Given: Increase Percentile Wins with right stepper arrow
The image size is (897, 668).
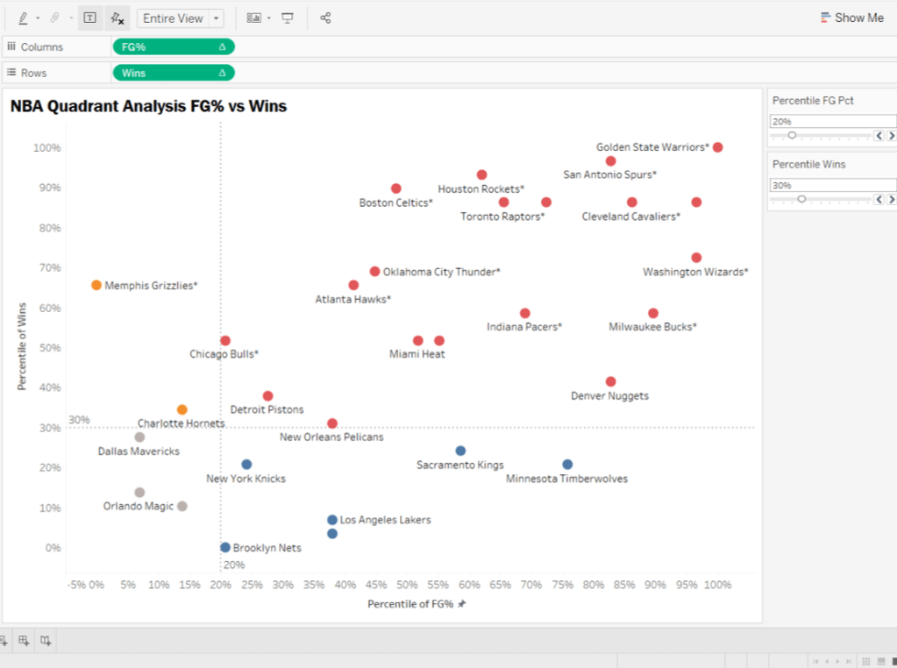Looking at the screenshot, I should 892,199.
